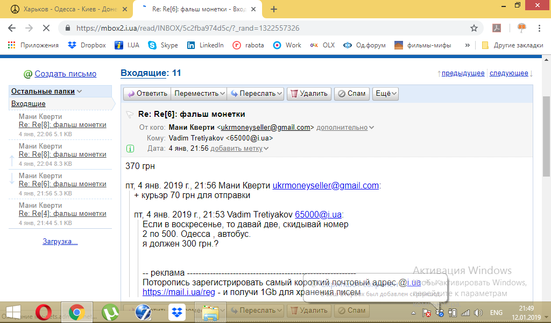The image size is (551, 323).
Task: Open the Skype bookmark
Action: point(163,45)
